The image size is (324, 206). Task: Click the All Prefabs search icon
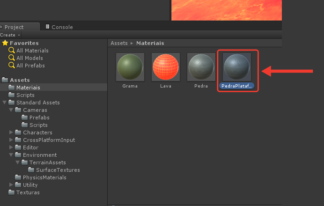click(x=12, y=65)
